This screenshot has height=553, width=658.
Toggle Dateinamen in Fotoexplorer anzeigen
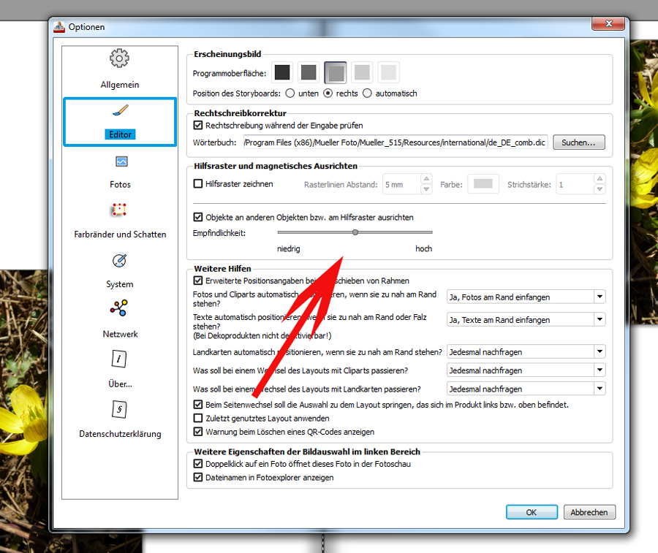point(198,477)
